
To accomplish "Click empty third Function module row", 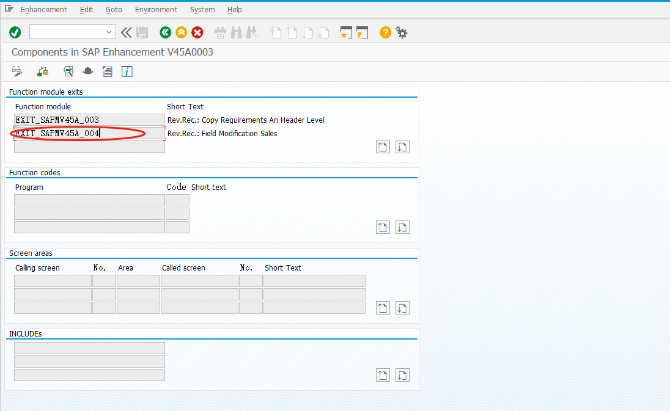I will [x=89, y=147].
